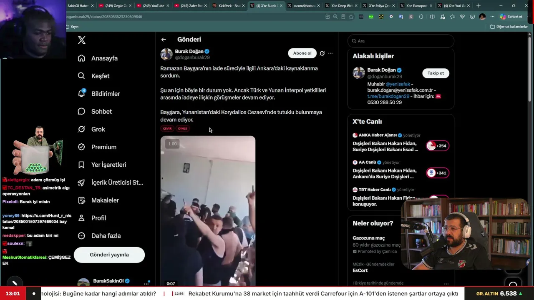Screen dimensions: 534x300
Task: Click the Takip et follow button
Action: point(436,73)
